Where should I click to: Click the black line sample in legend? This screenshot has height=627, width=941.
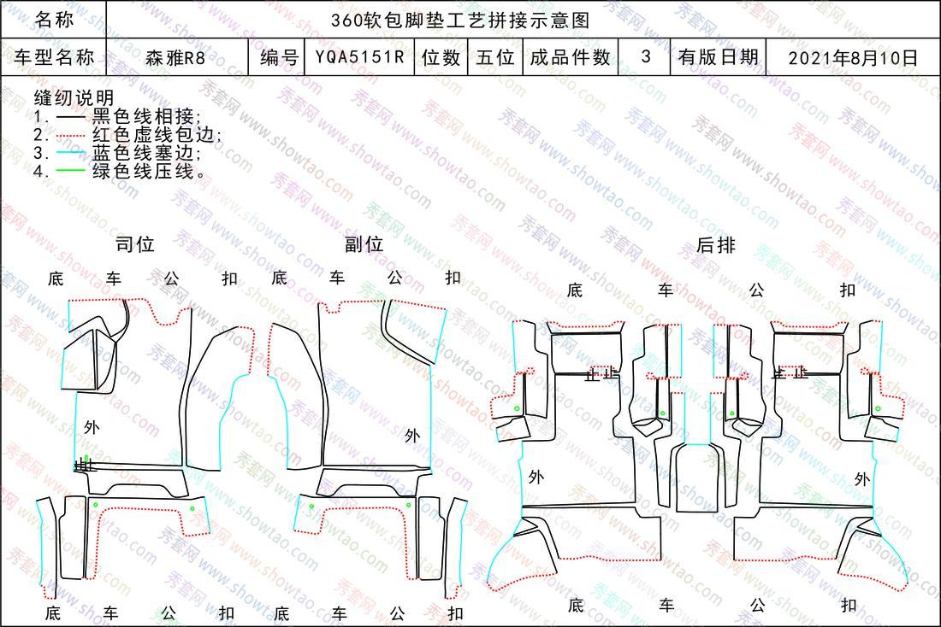coord(70,117)
